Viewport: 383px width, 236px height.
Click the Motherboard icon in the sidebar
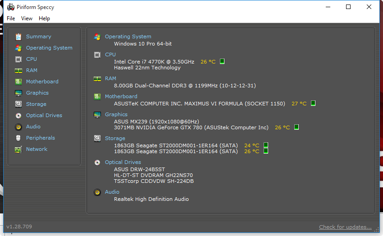tap(18, 82)
